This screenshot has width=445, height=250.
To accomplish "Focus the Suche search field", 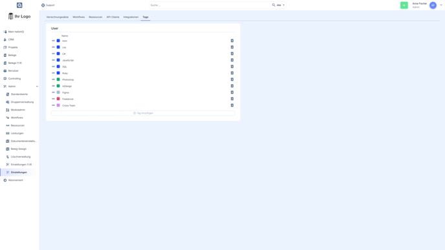I will [210, 5].
